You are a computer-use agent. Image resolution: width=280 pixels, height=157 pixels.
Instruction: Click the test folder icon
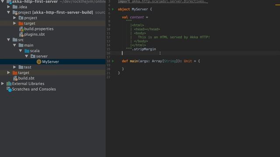[x=21, y=67]
